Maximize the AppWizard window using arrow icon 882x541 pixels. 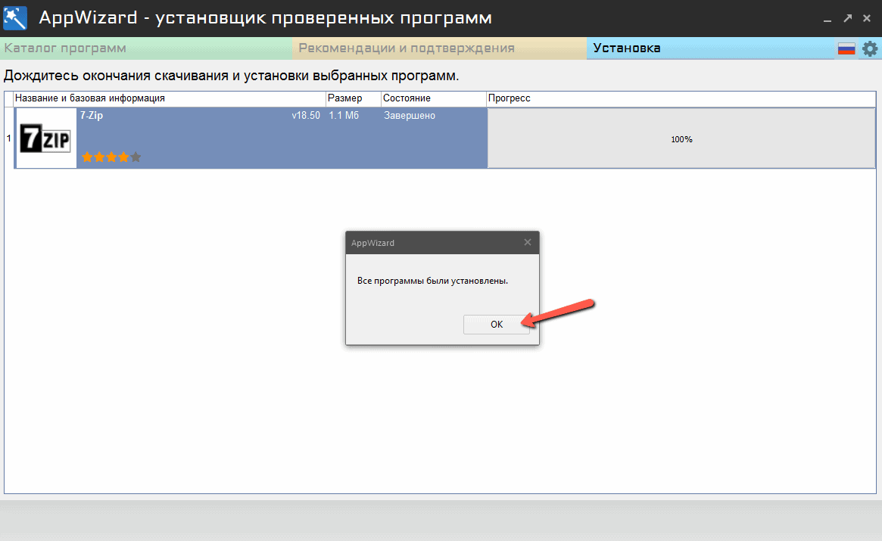point(848,17)
